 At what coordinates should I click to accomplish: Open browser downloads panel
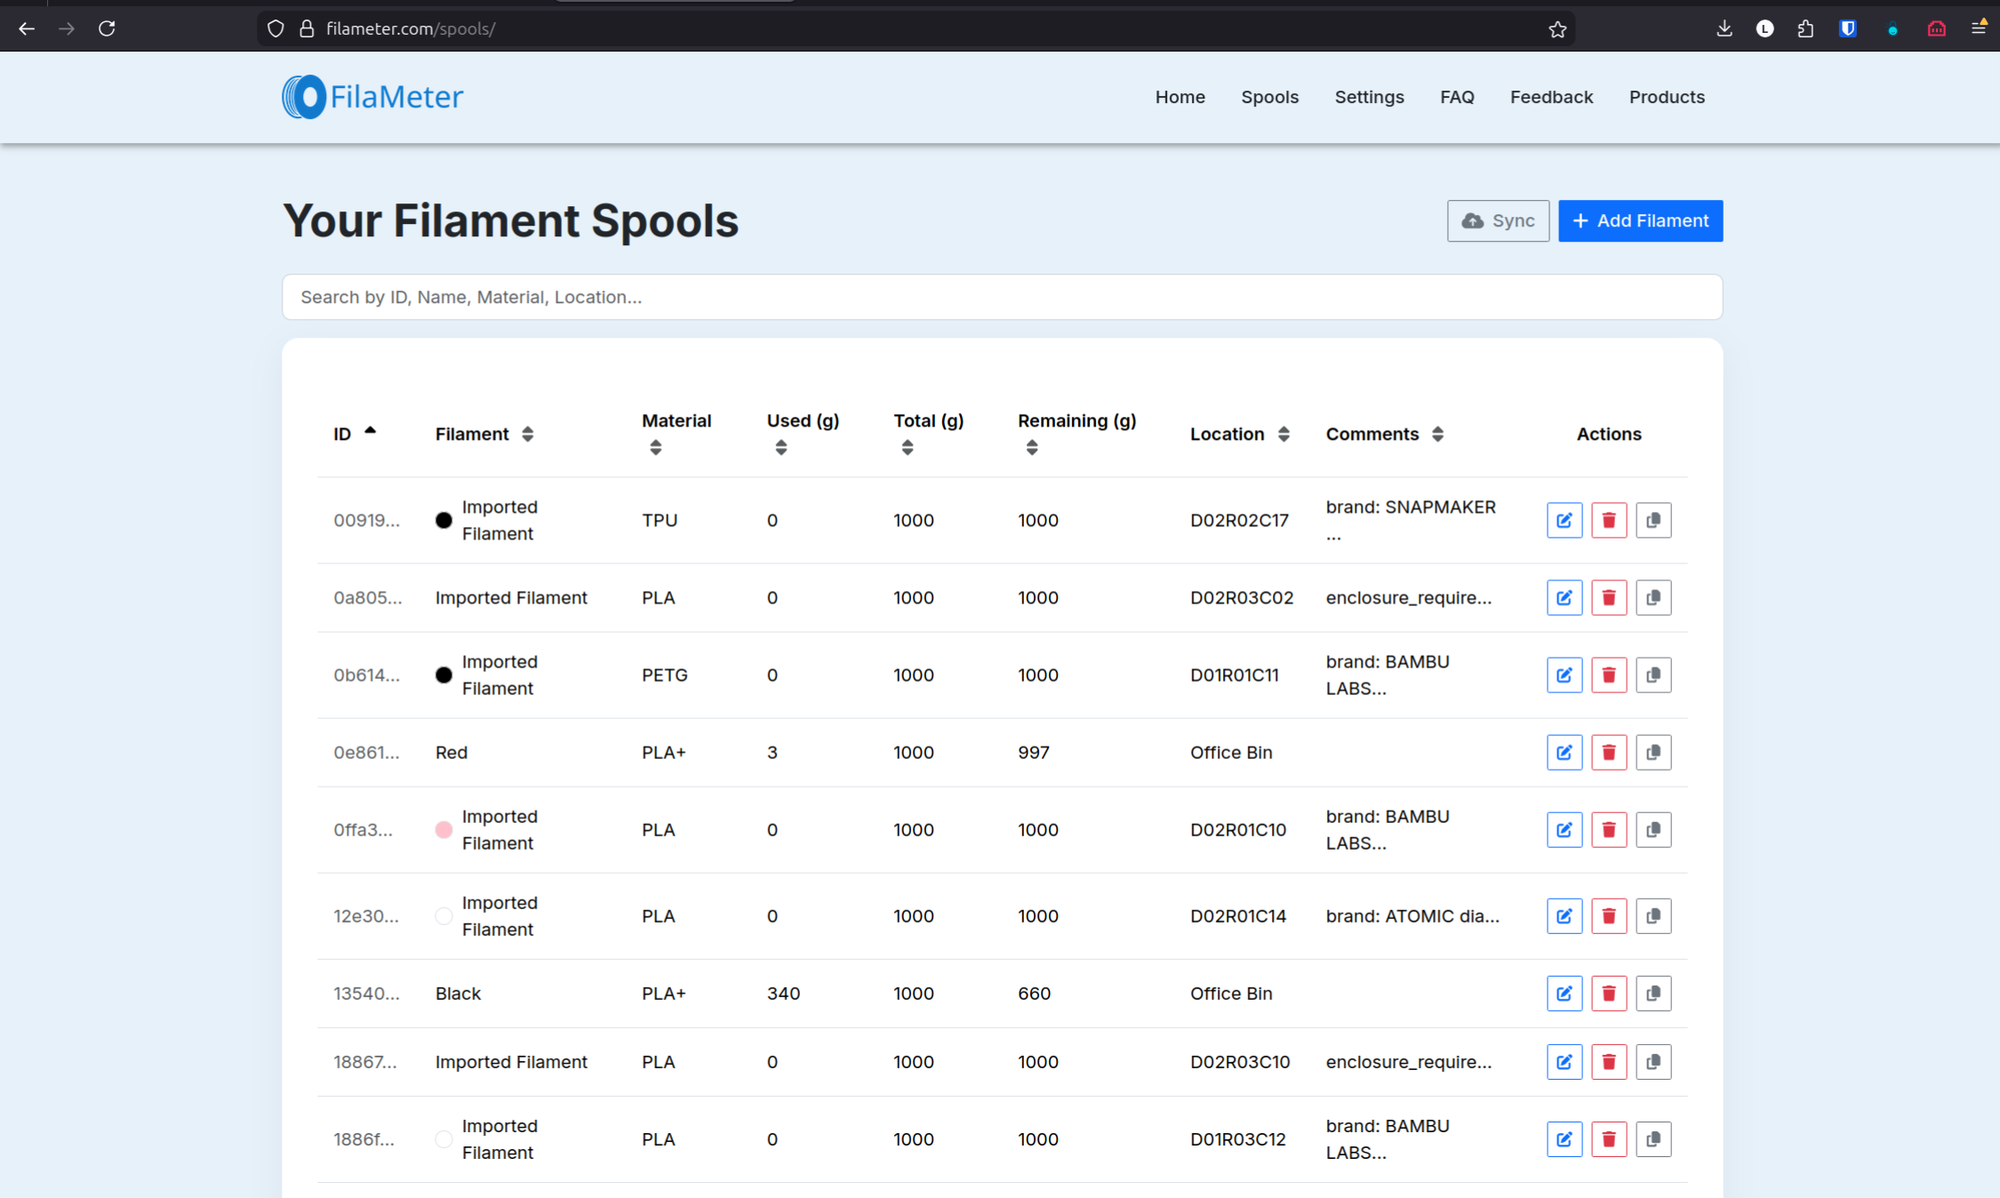(1724, 28)
